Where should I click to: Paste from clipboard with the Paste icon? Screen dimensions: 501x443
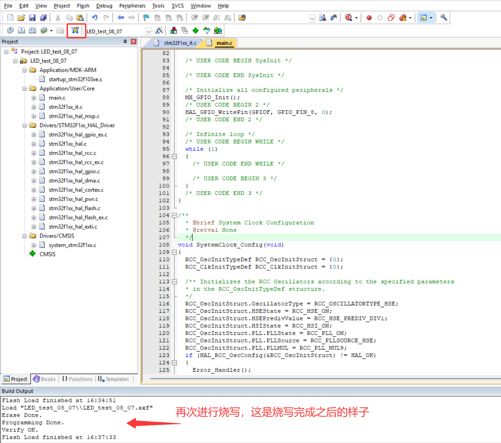click(x=80, y=18)
